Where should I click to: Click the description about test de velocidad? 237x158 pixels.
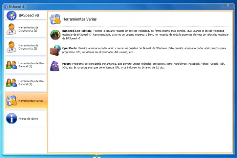[x=145, y=35]
